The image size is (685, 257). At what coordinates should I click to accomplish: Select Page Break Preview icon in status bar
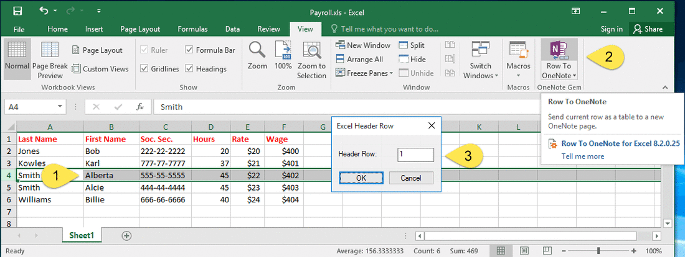click(547, 251)
